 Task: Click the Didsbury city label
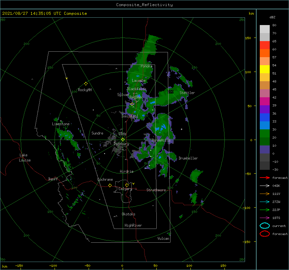click(121, 144)
